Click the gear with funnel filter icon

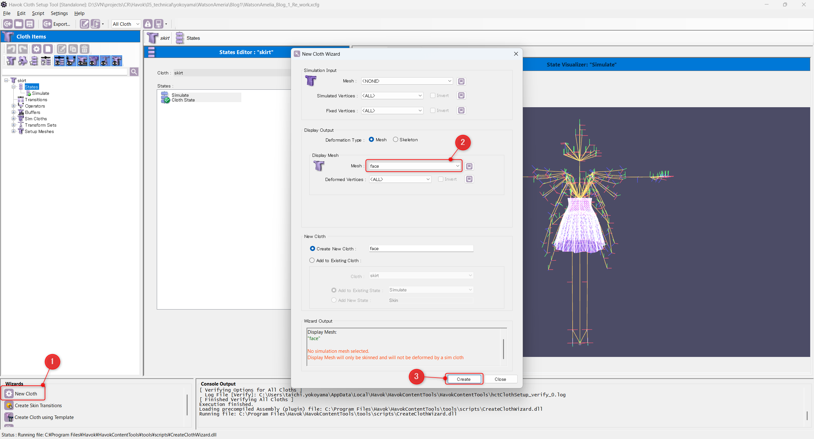23,61
